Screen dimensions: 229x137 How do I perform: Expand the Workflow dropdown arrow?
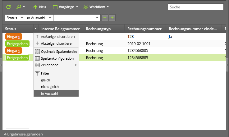(x=108, y=7)
